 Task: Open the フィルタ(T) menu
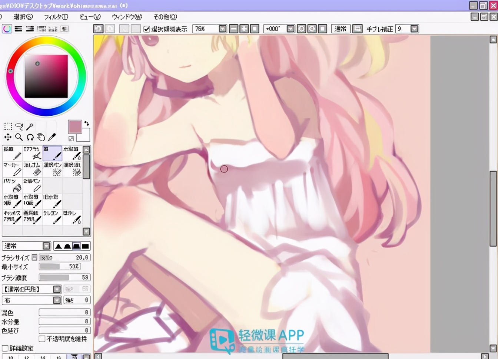(56, 17)
